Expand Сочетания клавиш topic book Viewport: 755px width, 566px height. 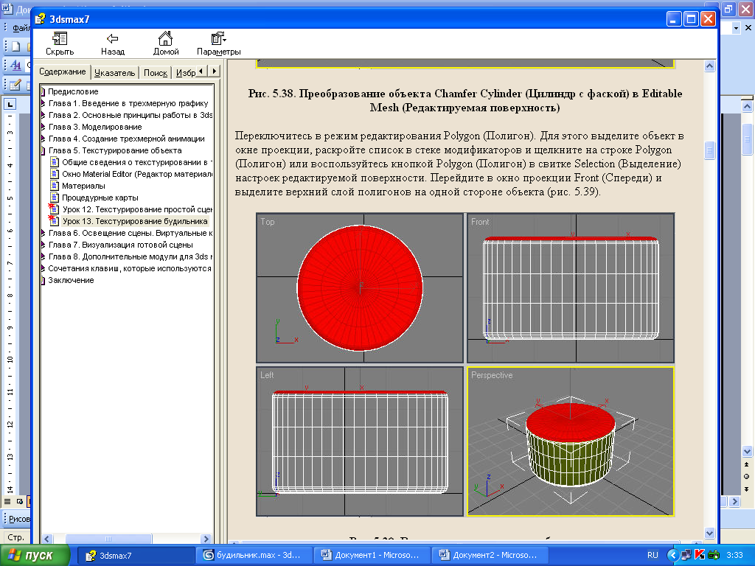pyautogui.click(x=130, y=268)
